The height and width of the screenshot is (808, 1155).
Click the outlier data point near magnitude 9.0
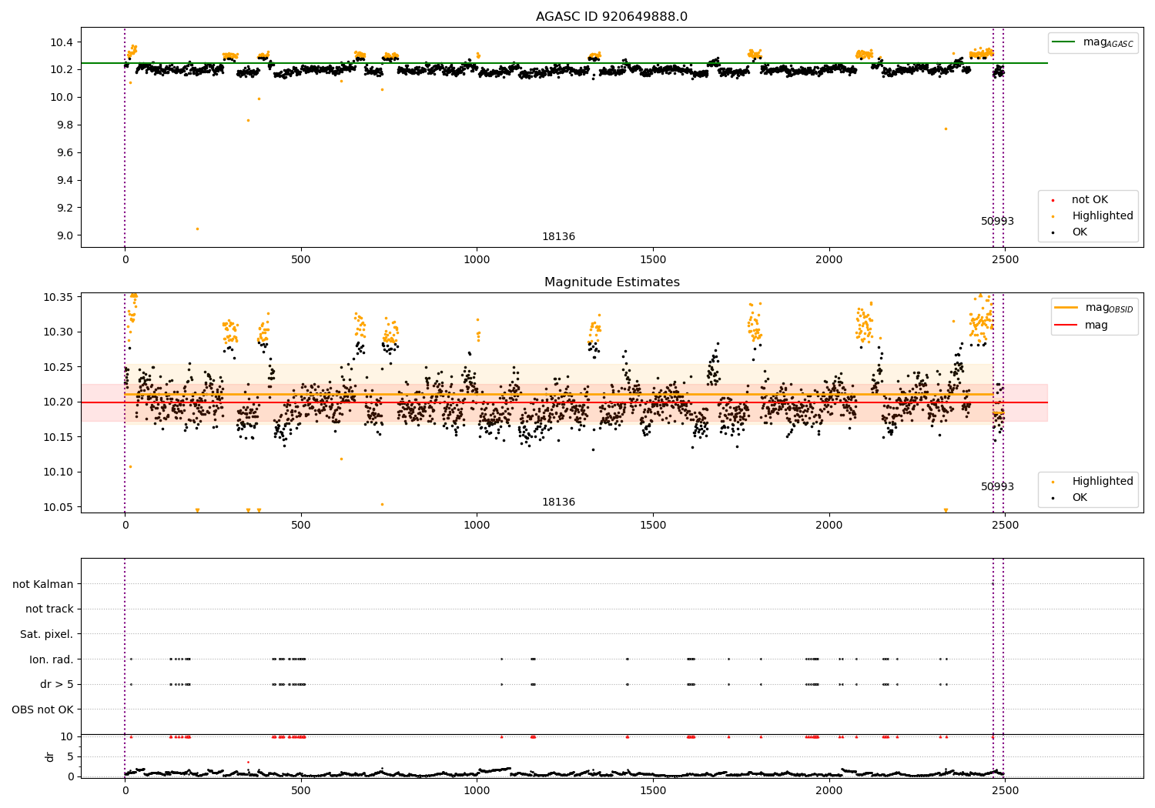[197, 229]
